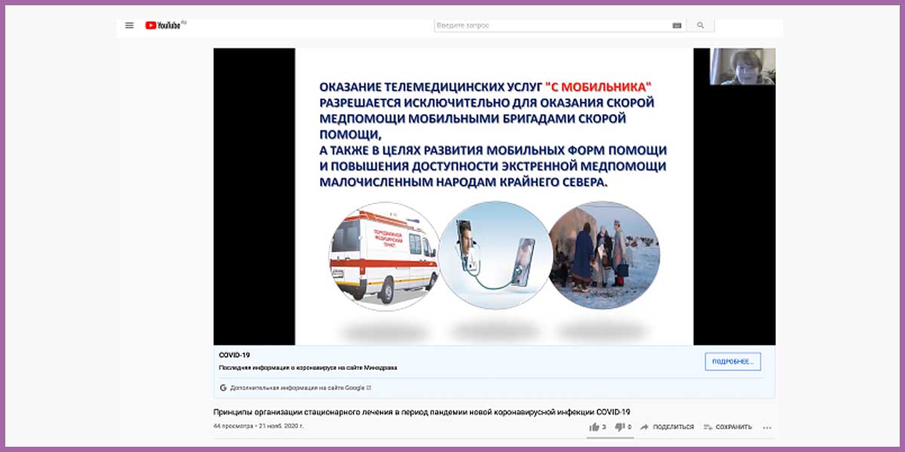Click the presenter webcam thumbnail

pyautogui.click(x=742, y=66)
